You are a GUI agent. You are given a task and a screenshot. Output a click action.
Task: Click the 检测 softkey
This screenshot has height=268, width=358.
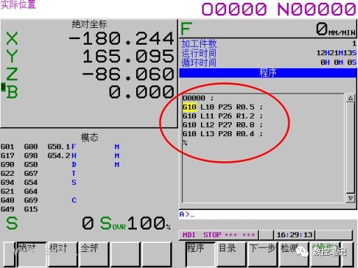point(294,254)
